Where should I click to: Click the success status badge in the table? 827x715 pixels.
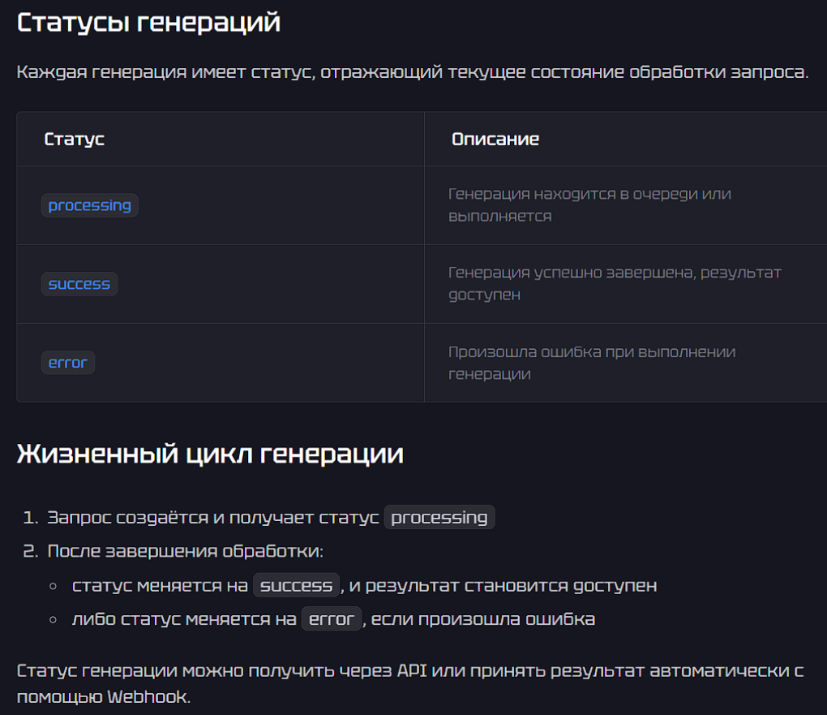click(79, 284)
